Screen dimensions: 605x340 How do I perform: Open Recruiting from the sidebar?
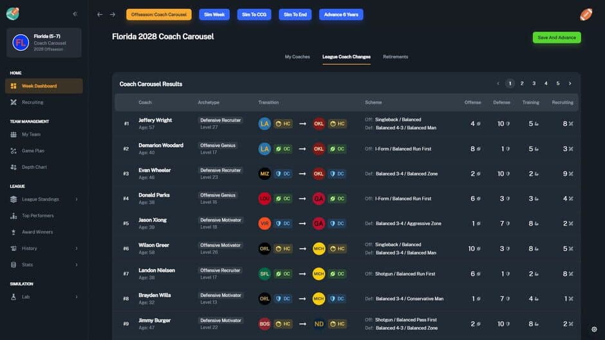(32, 102)
